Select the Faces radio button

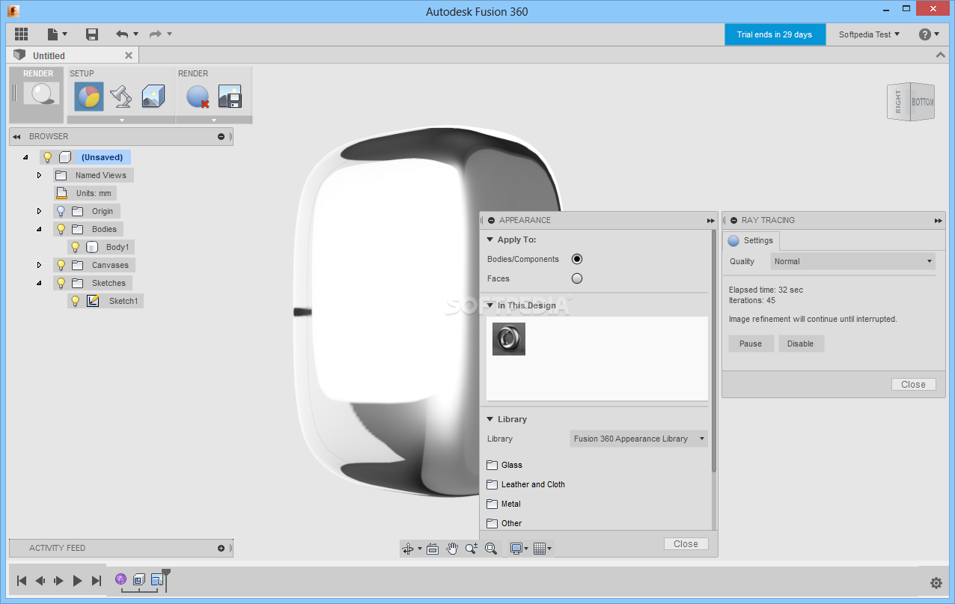point(577,278)
